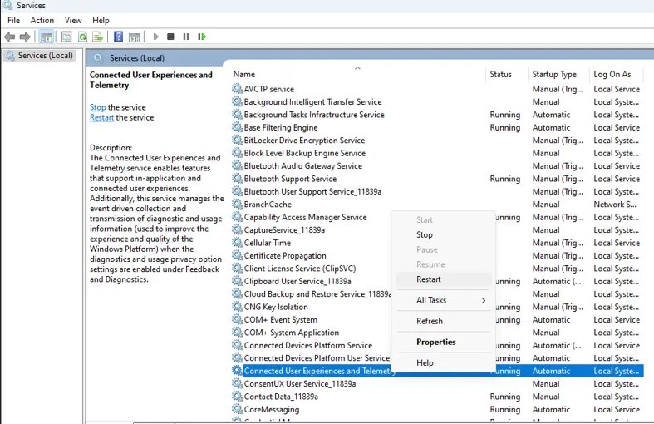The width and height of the screenshot is (654, 424).
Task: Select Services (Local) in the console tree
Action: point(46,56)
